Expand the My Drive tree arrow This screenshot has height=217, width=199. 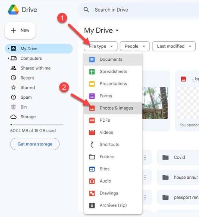[8, 48]
